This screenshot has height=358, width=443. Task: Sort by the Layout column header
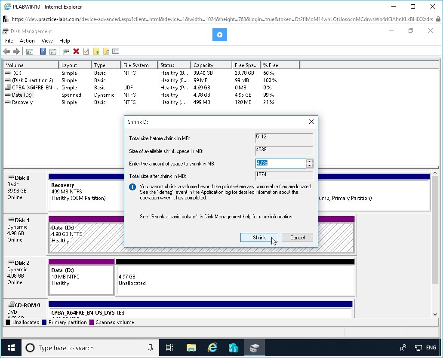coord(75,65)
